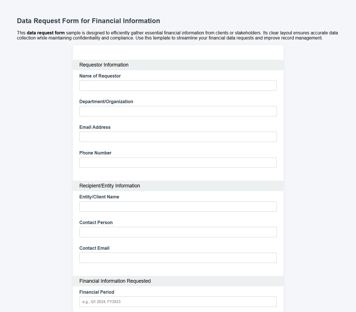356x312 pixels.
Task: Click the Contact Email input field
Action: (178, 258)
